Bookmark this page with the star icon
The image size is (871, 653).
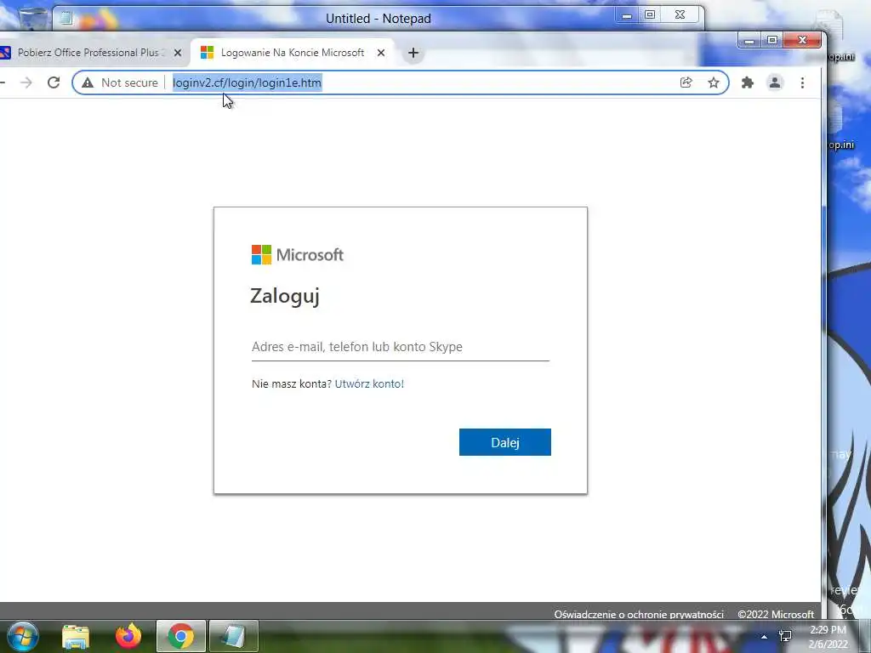[714, 82]
